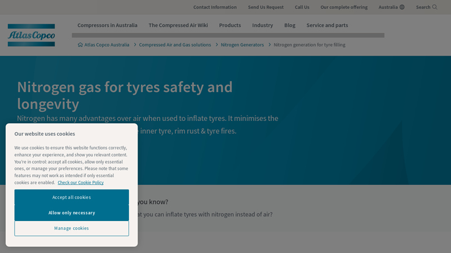Click the 'Nitrogen has many advantages' subtitle text
This screenshot has height=253, width=451.
(x=148, y=124)
